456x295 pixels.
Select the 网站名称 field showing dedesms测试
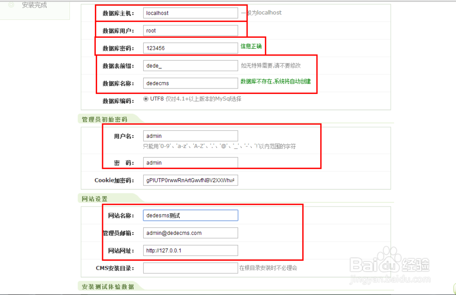(190, 215)
